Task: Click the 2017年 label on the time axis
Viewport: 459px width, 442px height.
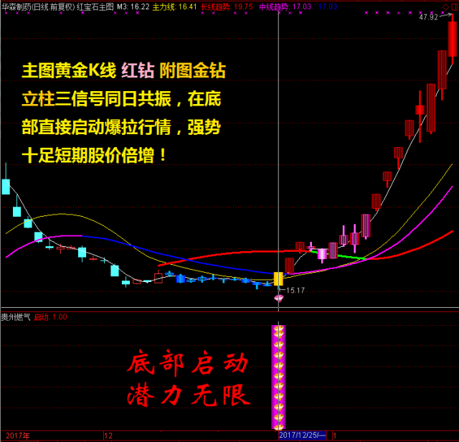Action: coord(15,436)
